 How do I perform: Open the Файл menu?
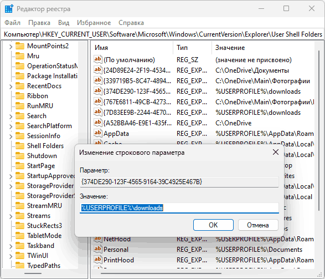click(12, 23)
